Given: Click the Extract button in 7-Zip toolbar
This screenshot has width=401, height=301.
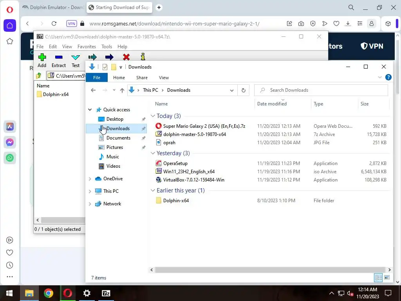Looking at the screenshot, I should click(x=59, y=61).
